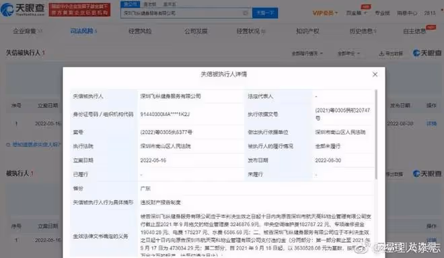The image size is (444, 258).
Task: Click the 失信被执行人 section heading
Action: pos(24,53)
